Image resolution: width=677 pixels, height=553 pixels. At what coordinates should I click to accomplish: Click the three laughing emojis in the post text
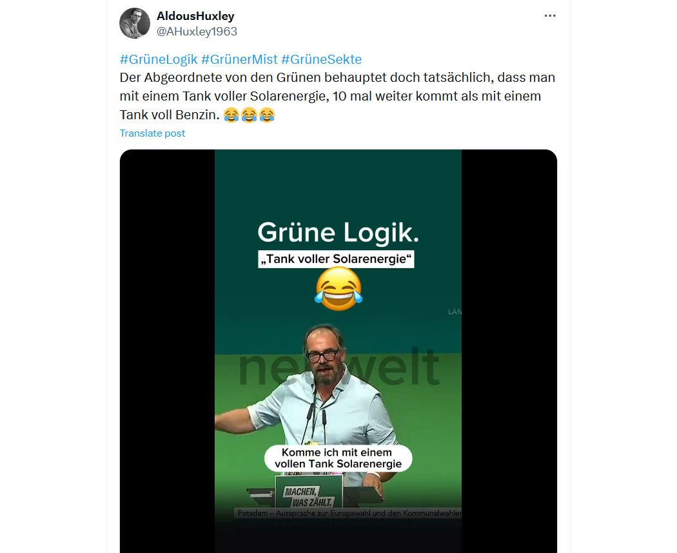[x=249, y=115]
